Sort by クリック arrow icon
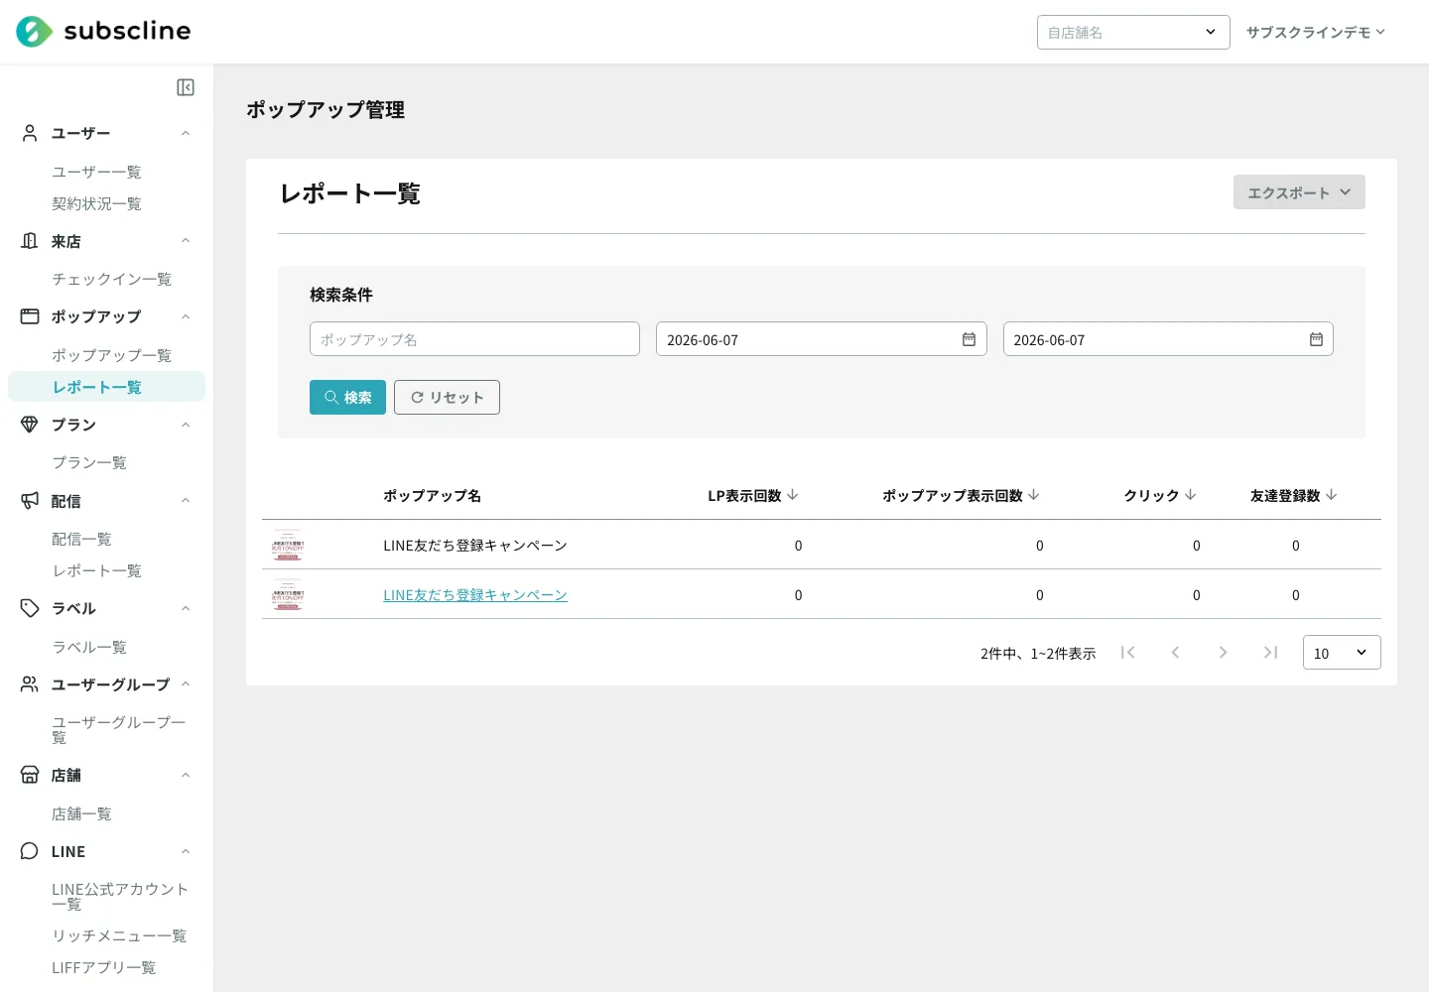This screenshot has height=992, width=1429. click(1191, 495)
